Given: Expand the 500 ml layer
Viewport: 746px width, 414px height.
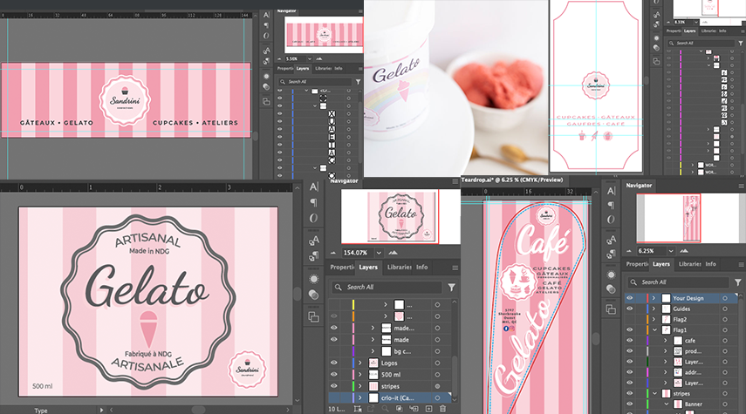Looking at the screenshot, I should (x=360, y=375).
